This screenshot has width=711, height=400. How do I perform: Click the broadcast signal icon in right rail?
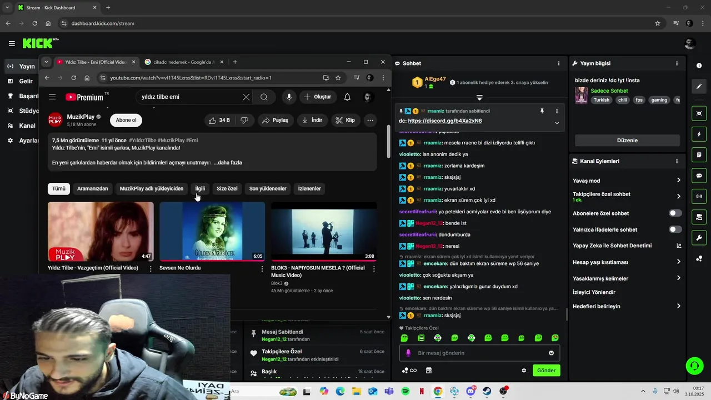699,196
